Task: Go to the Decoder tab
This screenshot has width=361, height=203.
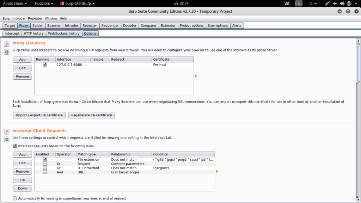Action: (x=130, y=25)
